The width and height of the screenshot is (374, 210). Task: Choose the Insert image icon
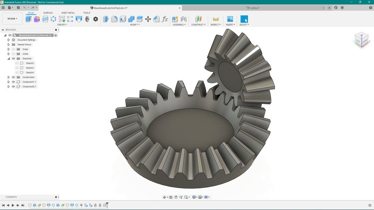click(x=230, y=19)
